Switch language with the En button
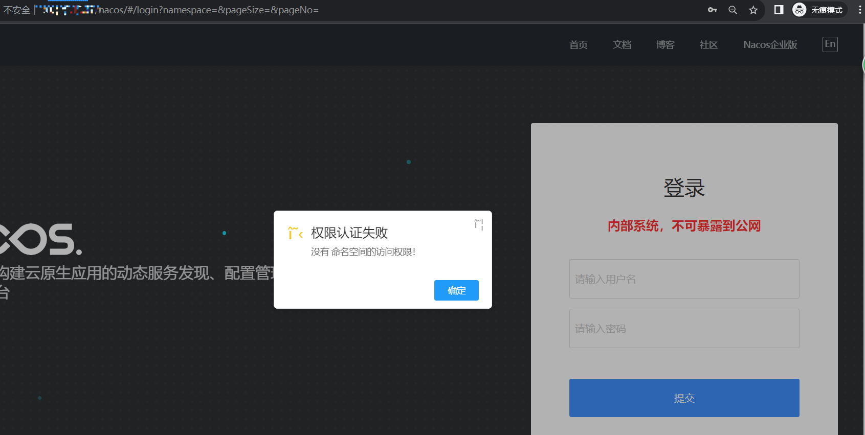Screen dimensions: 865x435 point(830,44)
